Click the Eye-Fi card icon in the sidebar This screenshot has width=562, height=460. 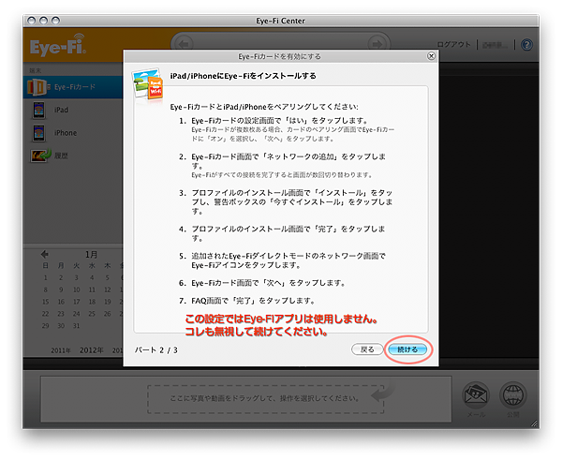pyautogui.click(x=37, y=87)
